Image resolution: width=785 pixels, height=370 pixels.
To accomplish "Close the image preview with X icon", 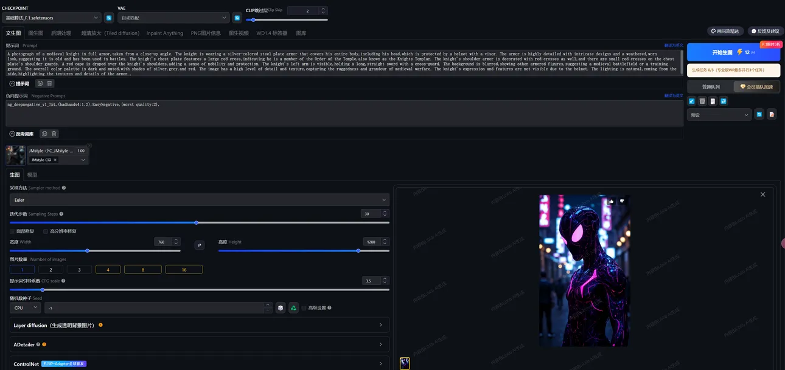I will click(762, 194).
